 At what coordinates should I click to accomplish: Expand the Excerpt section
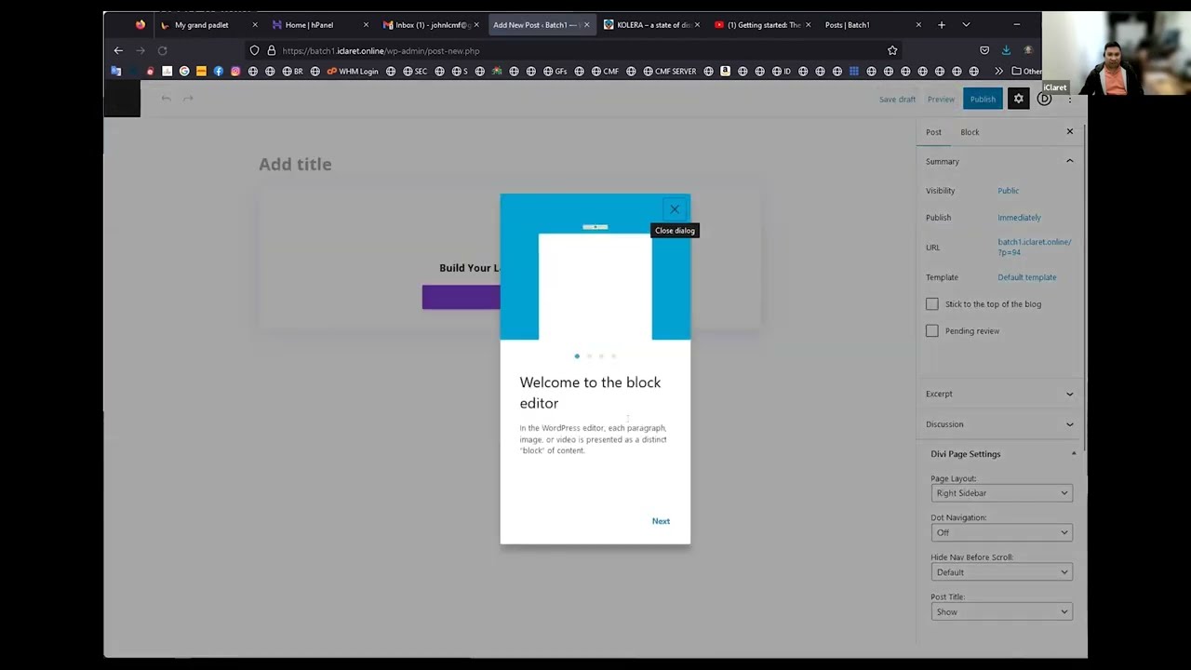pos(999,394)
